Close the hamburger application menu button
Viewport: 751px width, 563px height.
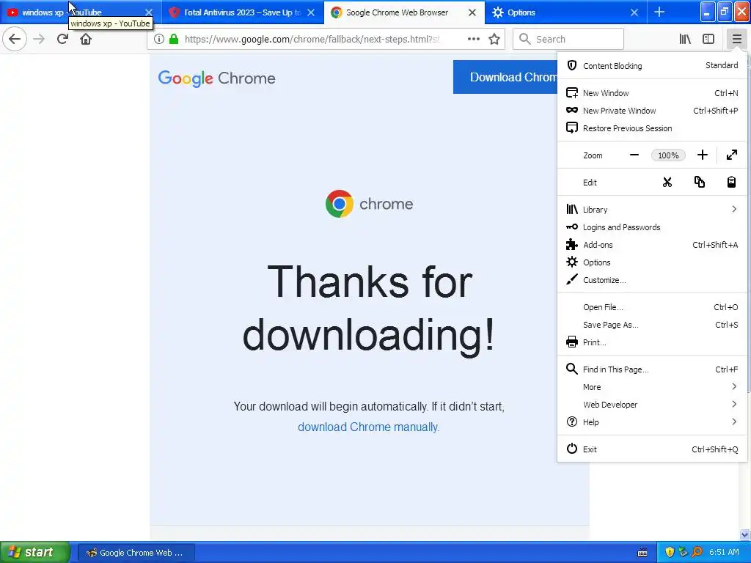click(736, 39)
